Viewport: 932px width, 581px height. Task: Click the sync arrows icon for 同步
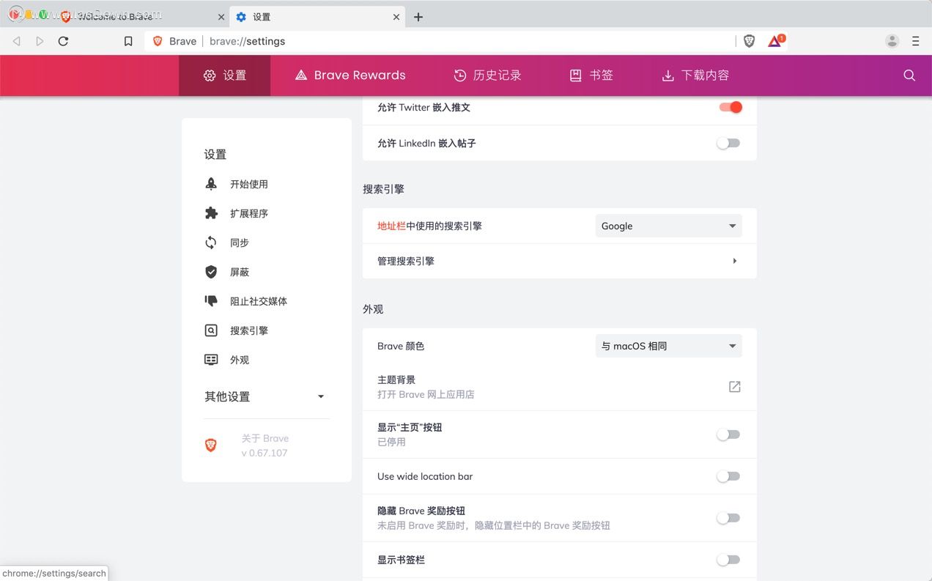(211, 243)
